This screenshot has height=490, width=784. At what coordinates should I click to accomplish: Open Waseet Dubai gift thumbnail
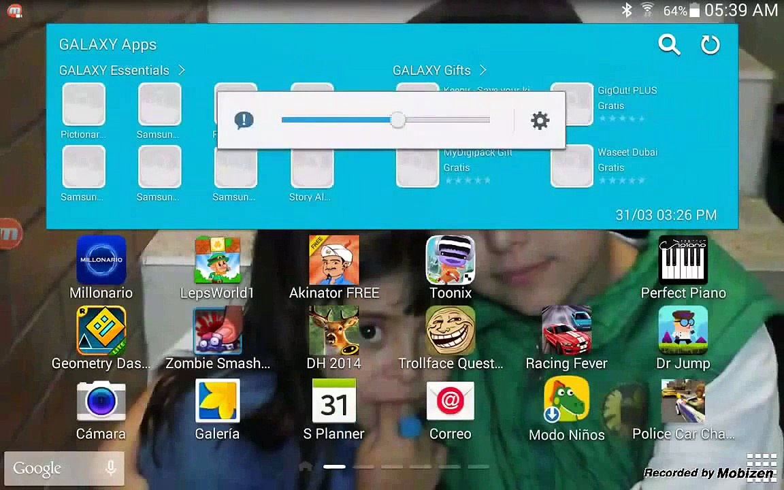click(572, 167)
